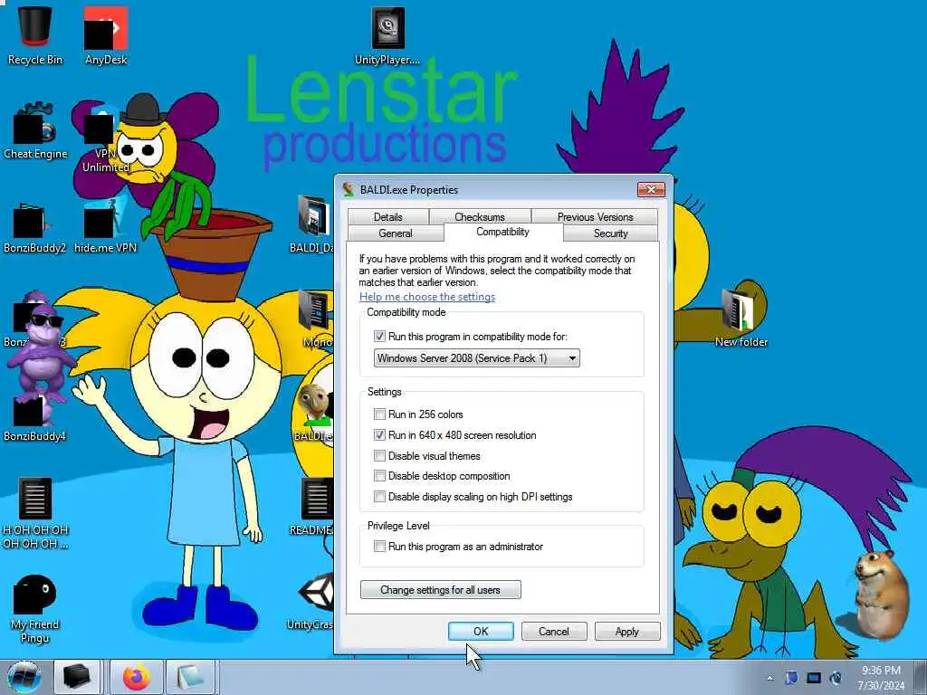Screen dimensions: 927x695
Task: Open the Windows Start menu orb
Action: pyautogui.click(x=24, y=677)
